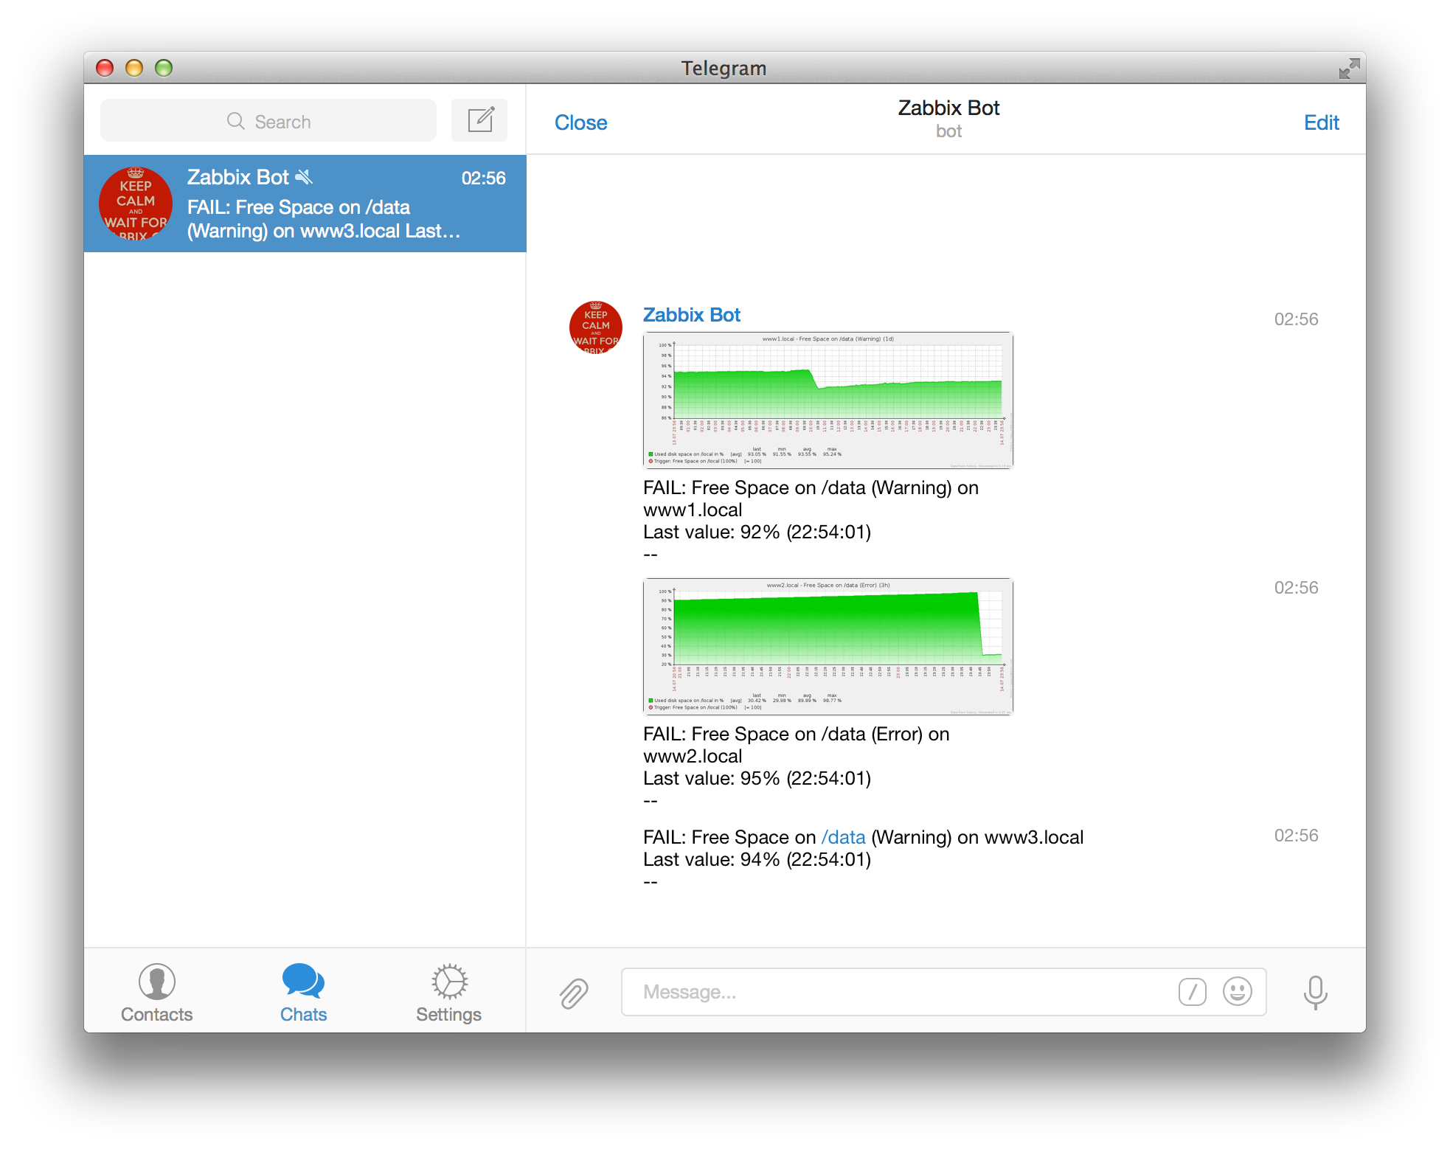
Task: Click the microphone voice message icon
Action: tap(1315, 993)
